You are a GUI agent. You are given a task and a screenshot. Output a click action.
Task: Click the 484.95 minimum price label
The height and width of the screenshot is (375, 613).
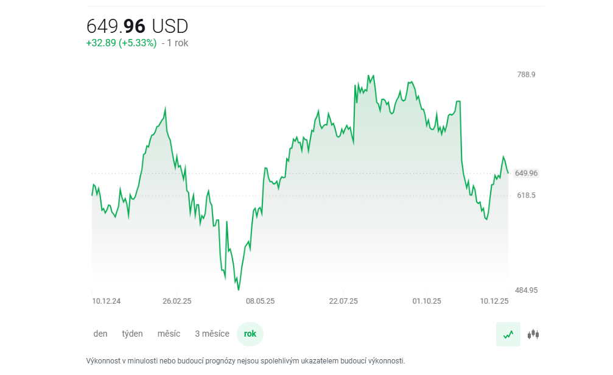[x=526, y=290]
